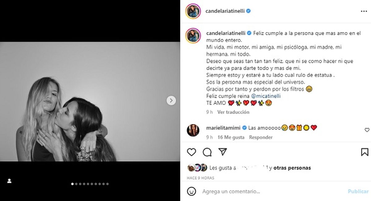Like the post with the heart icon
This screenshot has height=201, width=371.
(x=192, y=152)
